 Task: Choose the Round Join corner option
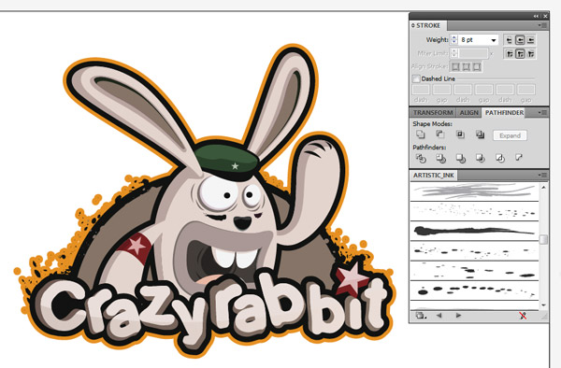pos(520,54)
